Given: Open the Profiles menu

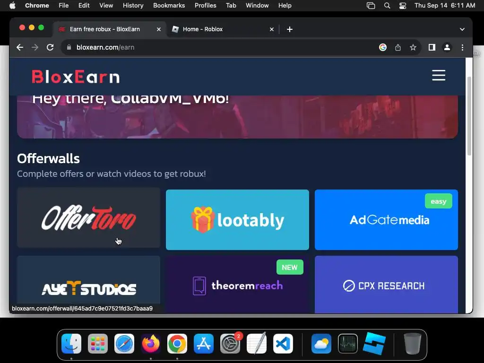Looking at the screenshot, I should click(x=205, y=5).
